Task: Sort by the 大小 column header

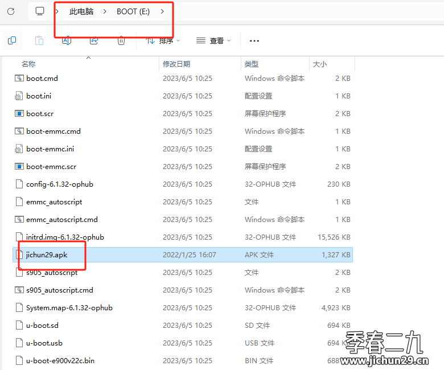Action: coord(320,64)
